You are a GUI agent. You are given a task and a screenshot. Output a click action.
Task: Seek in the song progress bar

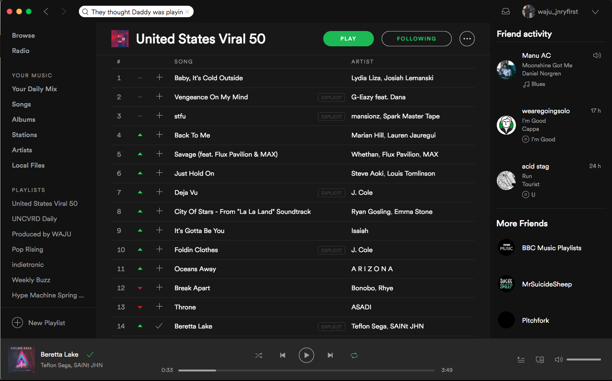[x=306, y=370]
